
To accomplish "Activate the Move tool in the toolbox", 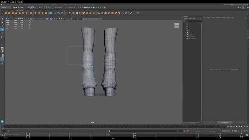I will [2, 30].
